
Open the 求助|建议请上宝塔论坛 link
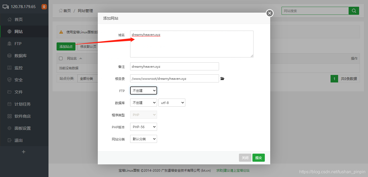pos(233,170)
